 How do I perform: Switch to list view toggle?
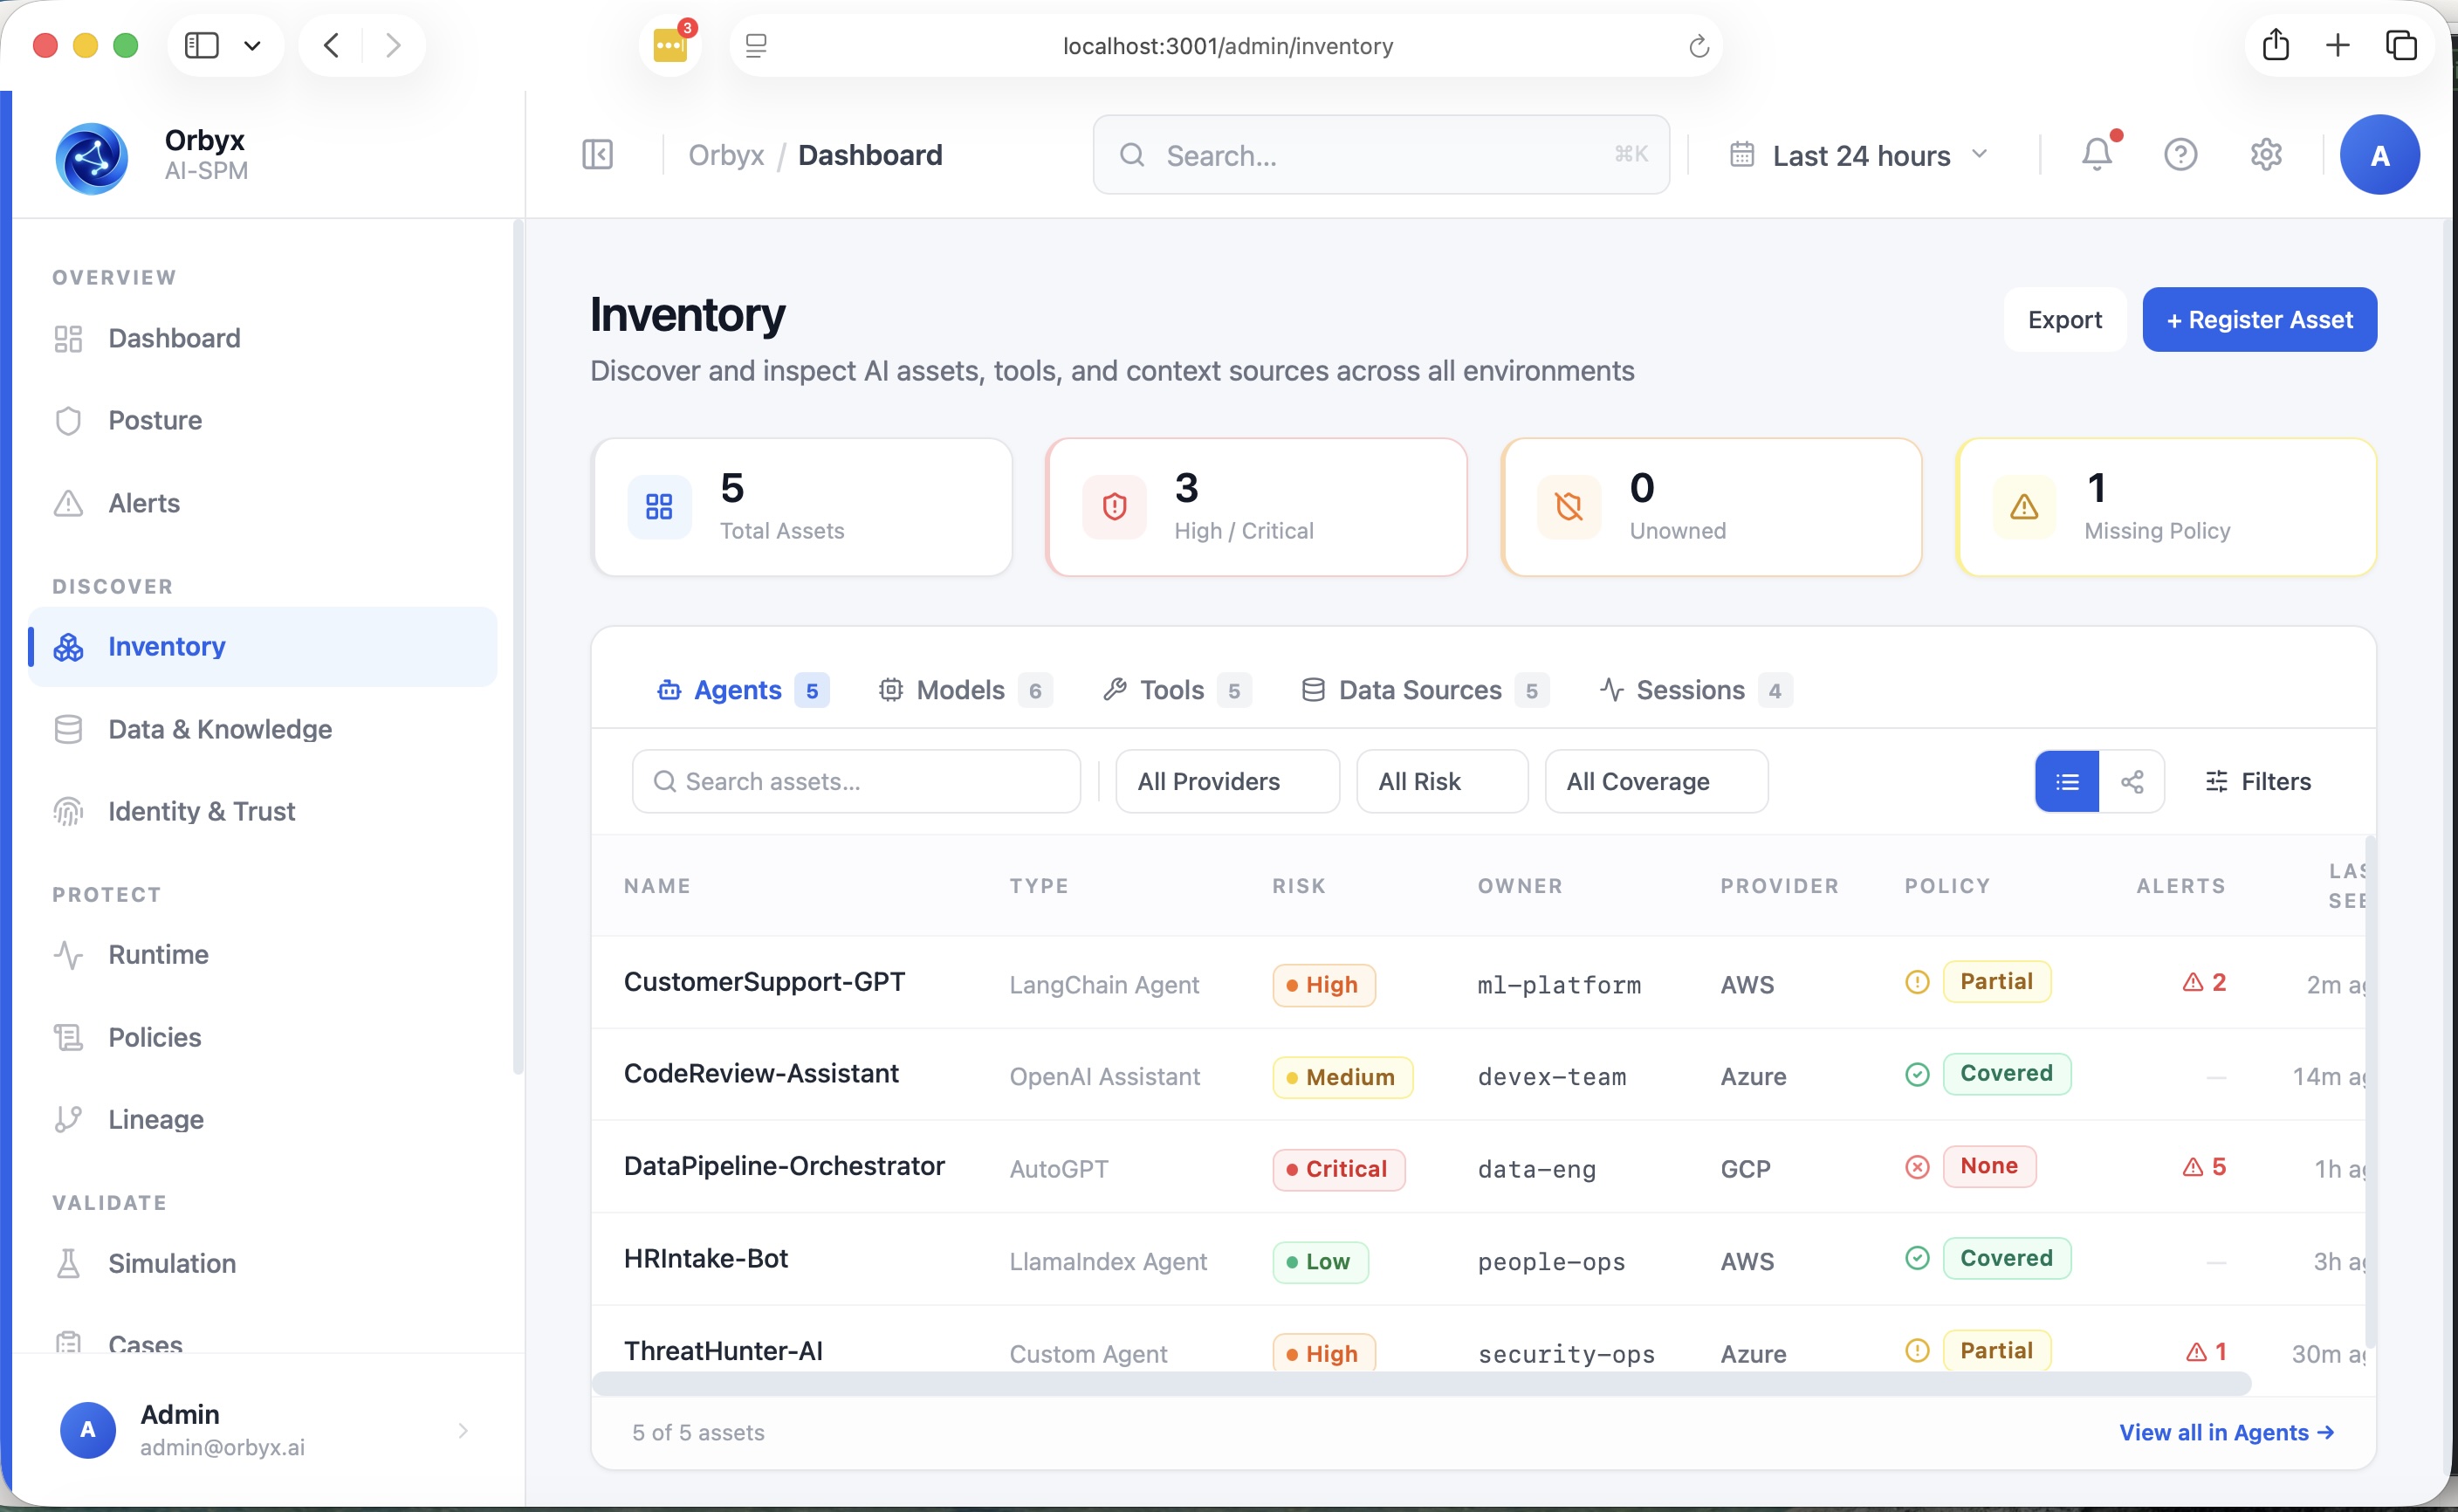(2066, 781)
